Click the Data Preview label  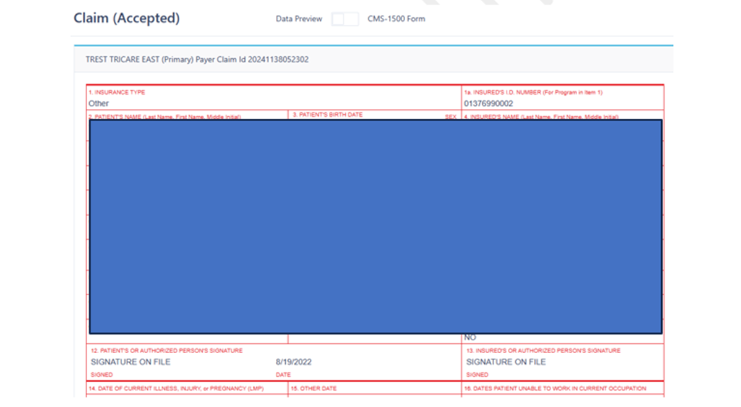click(299, 19)
